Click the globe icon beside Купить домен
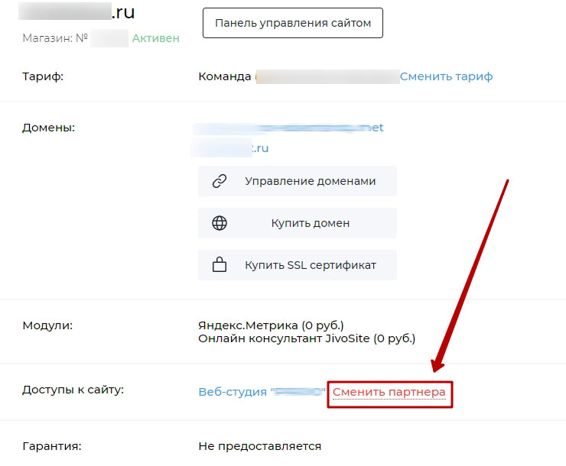566x466 pixels. tap(220, 223)
